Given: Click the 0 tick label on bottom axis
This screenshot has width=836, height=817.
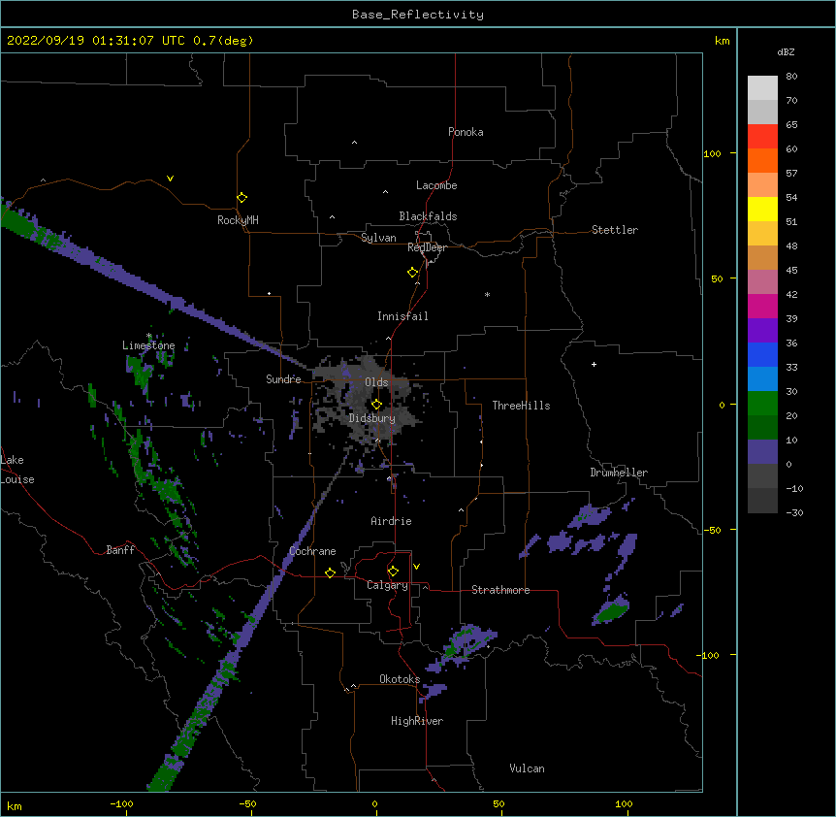Looking at the screenshot, I should pyautogui.click(x=374, y=803).
